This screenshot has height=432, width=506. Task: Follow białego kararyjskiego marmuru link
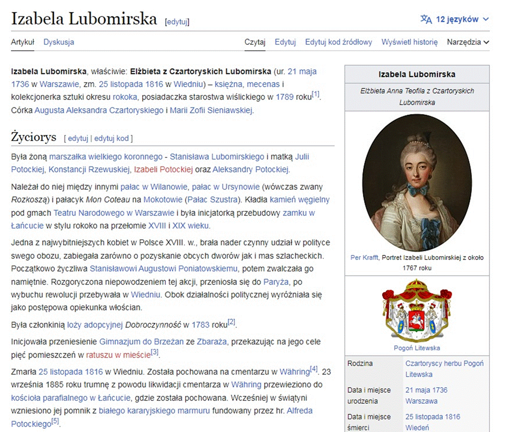pos(154,411)
